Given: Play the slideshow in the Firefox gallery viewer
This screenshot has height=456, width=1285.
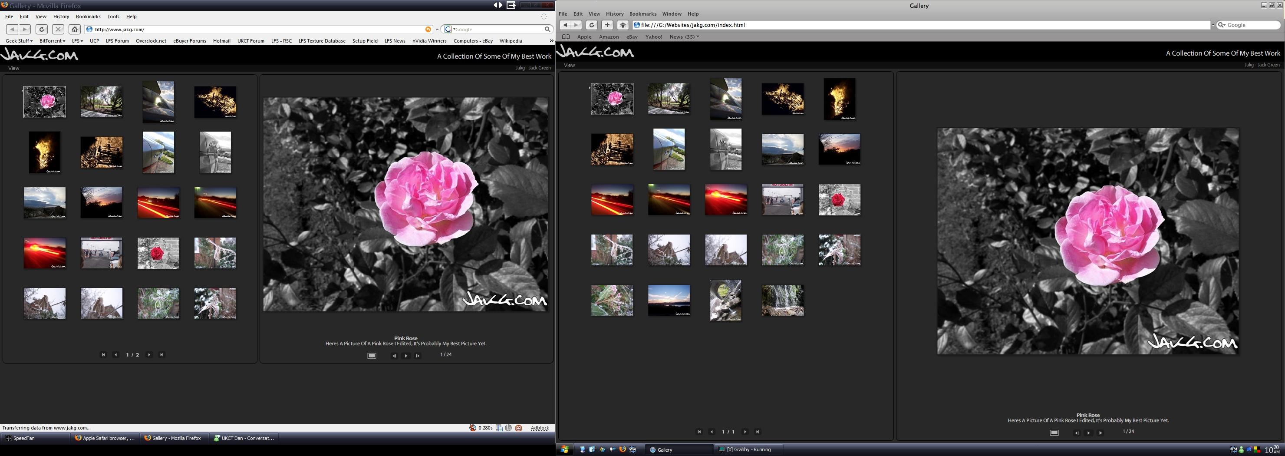Looking at the screenshot, I should point(406,356).
